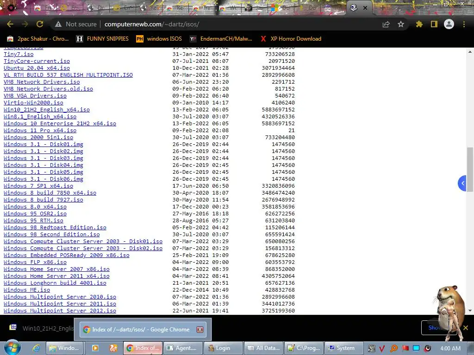Open the 2pac Shakur bookmark

(x=38, y=39)
